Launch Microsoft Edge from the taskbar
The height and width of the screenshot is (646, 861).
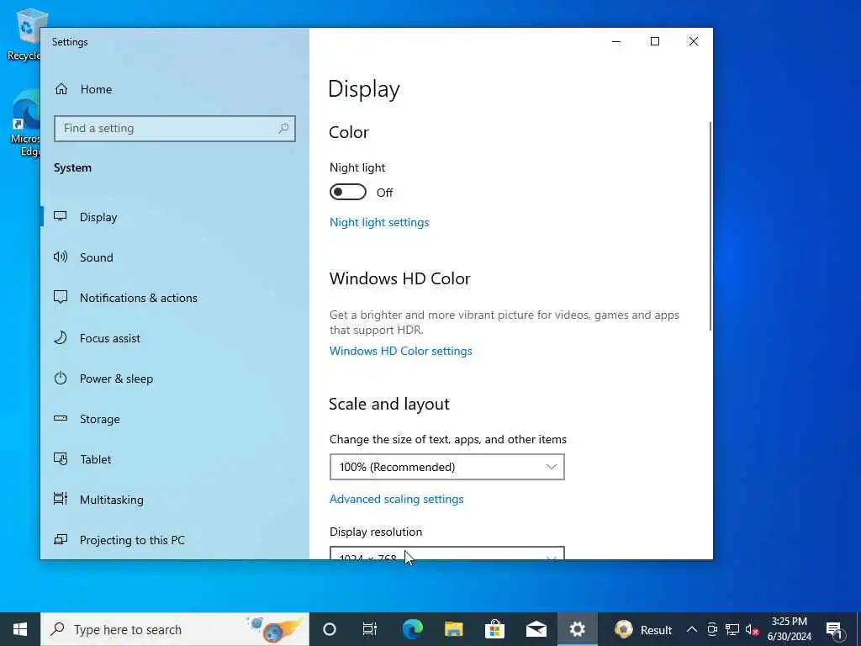[x=412, y=629]
